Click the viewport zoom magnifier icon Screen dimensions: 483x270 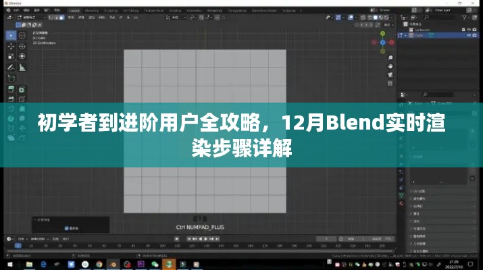pyautogui.click(x=390, y=57)
